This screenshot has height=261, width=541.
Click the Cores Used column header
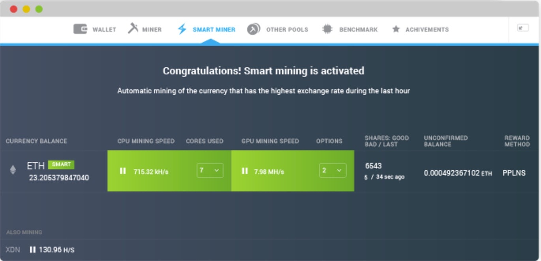205,141
